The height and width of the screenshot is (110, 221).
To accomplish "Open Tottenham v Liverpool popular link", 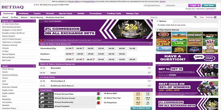I will pyautogui.click(x=12, y=42).
